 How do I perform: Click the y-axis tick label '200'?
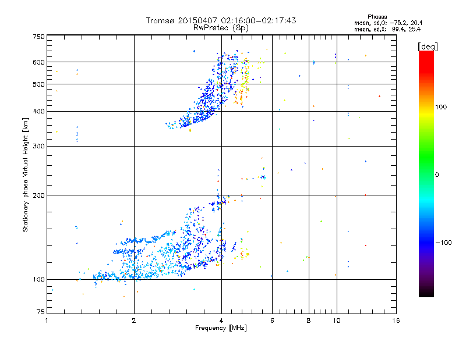click(38, 195)
